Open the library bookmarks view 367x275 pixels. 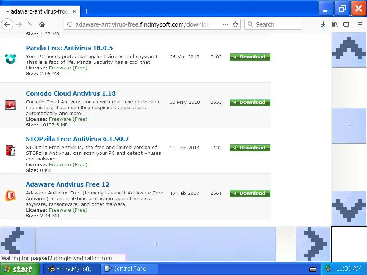click(x=335, y=24)
